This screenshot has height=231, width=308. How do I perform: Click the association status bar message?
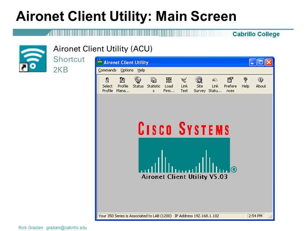pyautogui.click(x=159, y=216)
